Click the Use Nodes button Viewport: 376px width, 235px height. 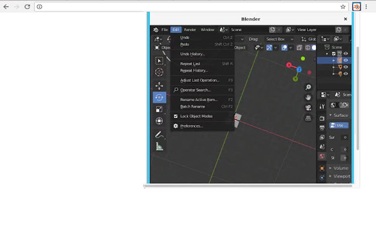338,125
